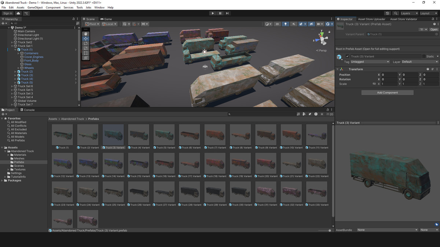Select the Rotate tool in Scene

(x=86, y=43)
